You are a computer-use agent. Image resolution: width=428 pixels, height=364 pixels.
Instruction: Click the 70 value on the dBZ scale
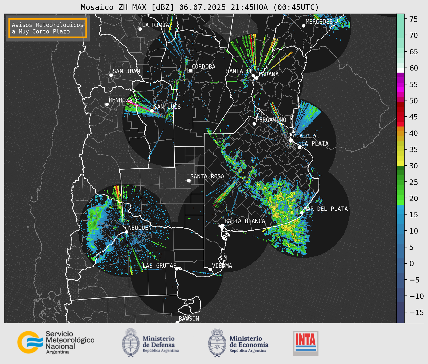pos(414,35)
